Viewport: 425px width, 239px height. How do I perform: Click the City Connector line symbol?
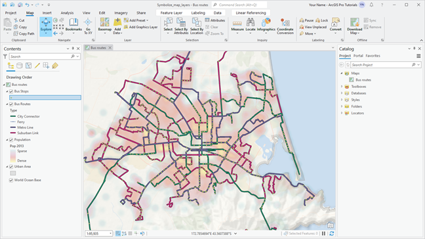(x=12, y=116)
